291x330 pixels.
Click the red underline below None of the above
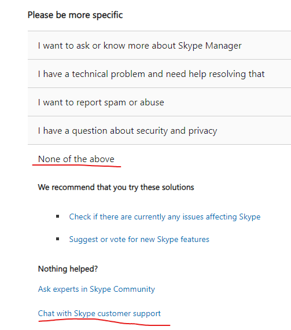click(76, 166)
